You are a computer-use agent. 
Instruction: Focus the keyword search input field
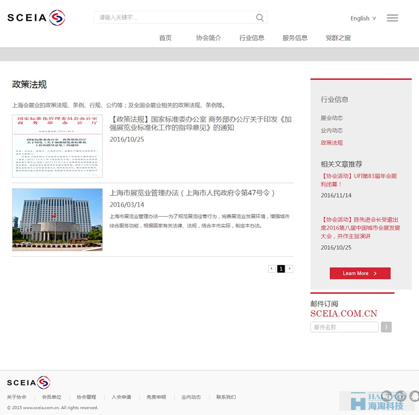[x=175, y=17]
